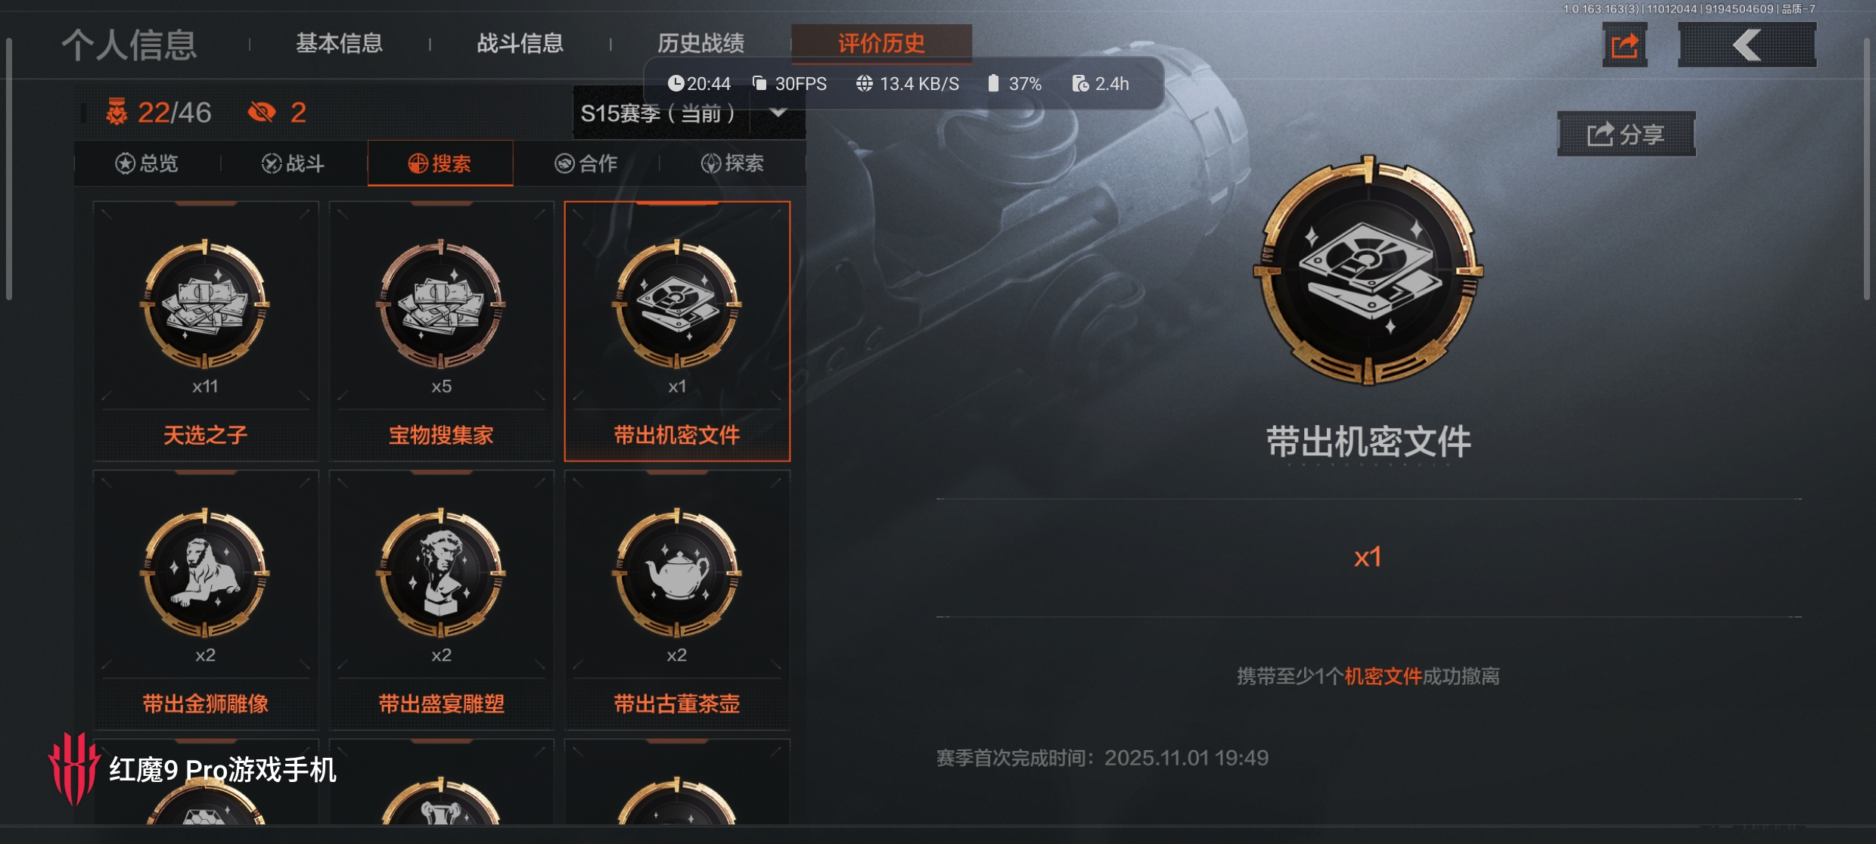This screenshot has width=1876, height=844.
Task: Open the 天选之子 money badge
Action: (205, 331)
